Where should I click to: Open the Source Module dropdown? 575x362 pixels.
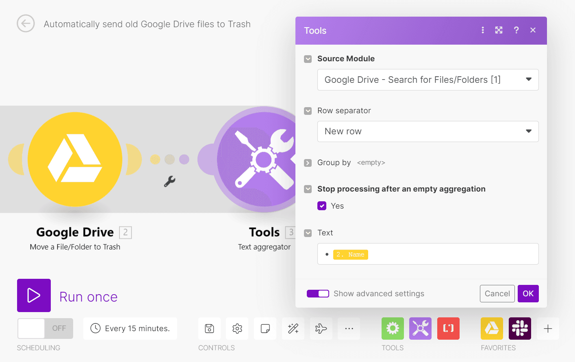click(x=427, y=80)
